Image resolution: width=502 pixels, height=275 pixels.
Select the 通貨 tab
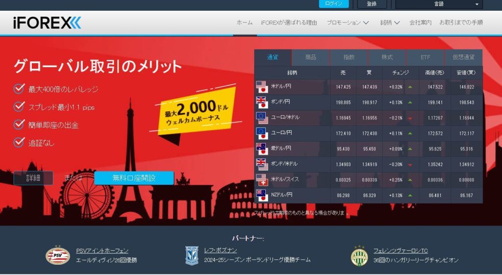(273, 58)
